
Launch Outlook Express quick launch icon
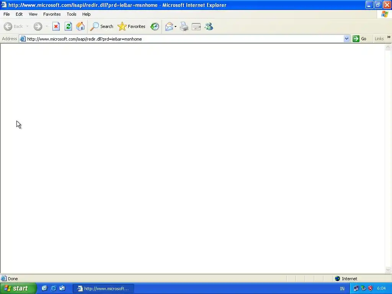(x=62, y=288)
